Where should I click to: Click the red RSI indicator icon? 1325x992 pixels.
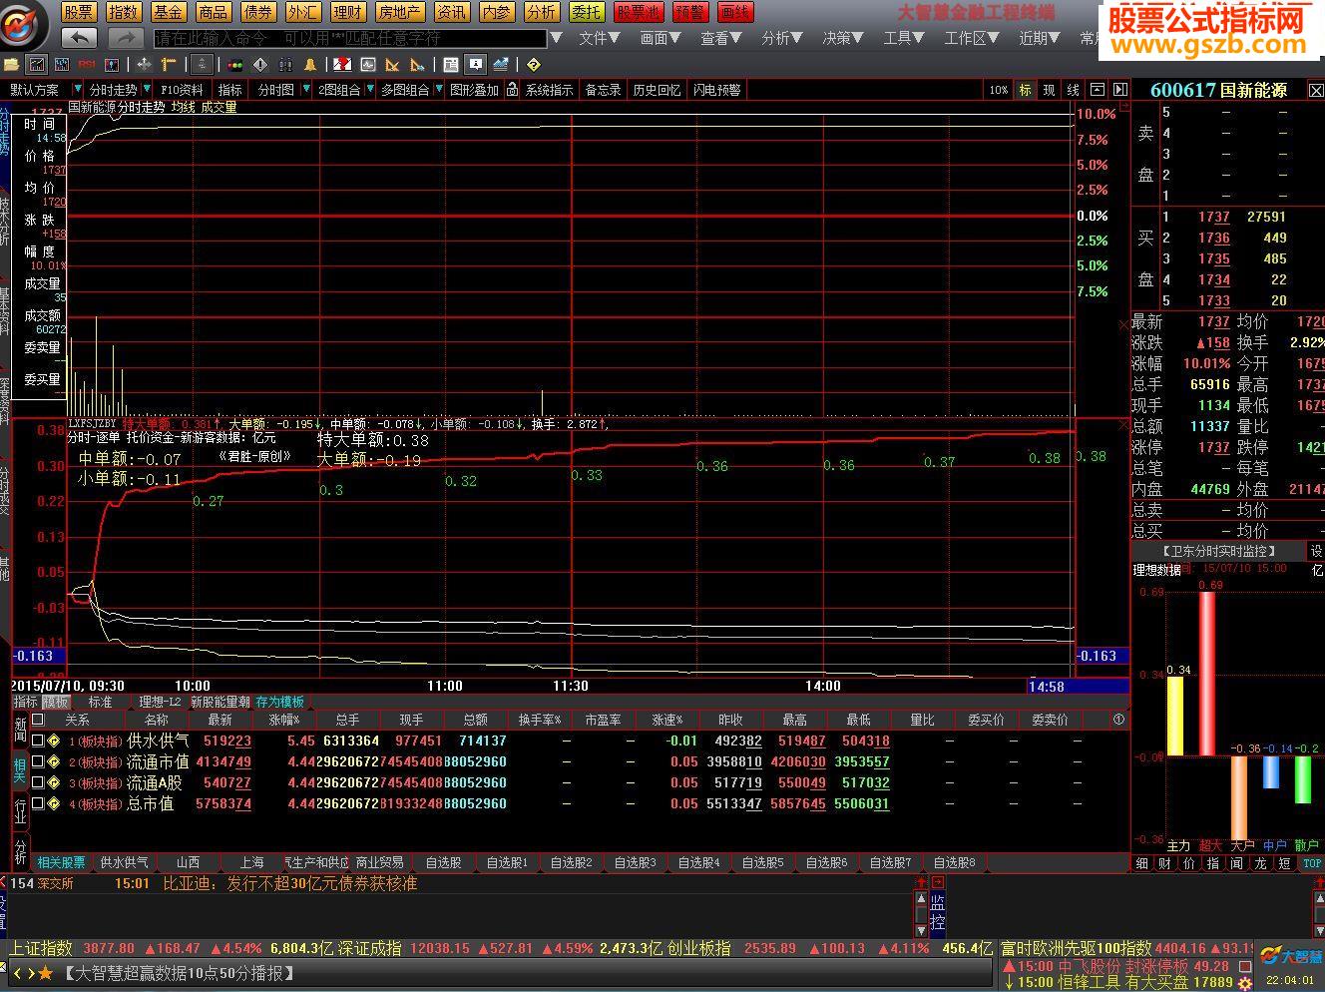click(x=87, y=65)
